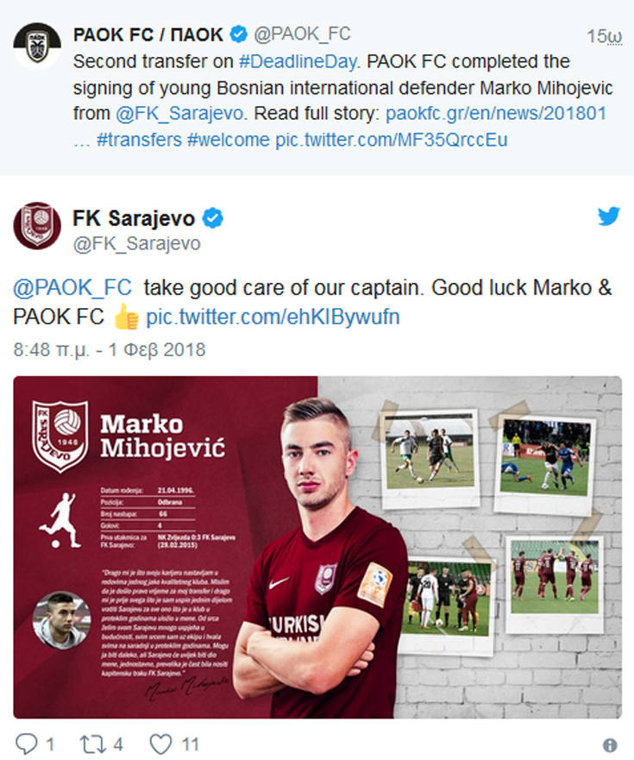Click the Twitter bird logo

[609, 217]
